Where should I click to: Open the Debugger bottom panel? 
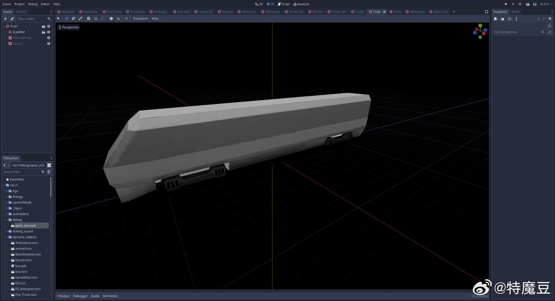point(80,296)
